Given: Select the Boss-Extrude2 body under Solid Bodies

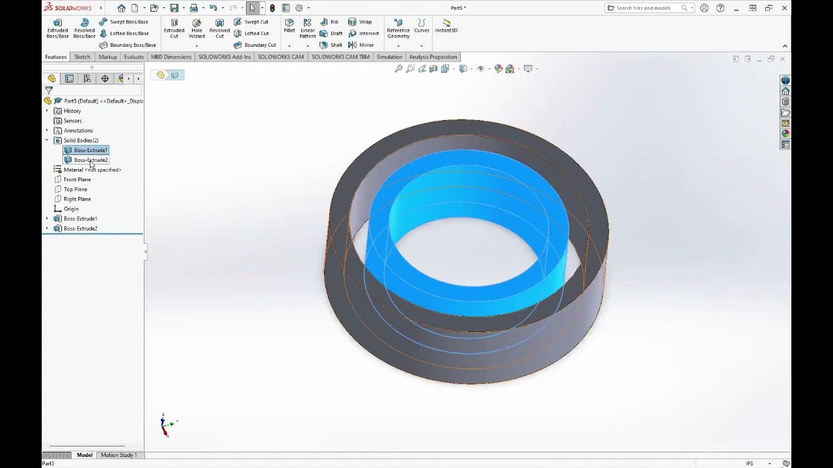Looking at the screenshot, I should click(86, 160).
